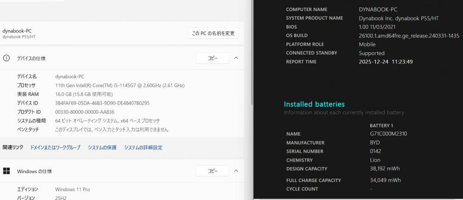Select the デバイスの仕様 header text
Viewport: 463px width, 200px height.
coord(31,58)
